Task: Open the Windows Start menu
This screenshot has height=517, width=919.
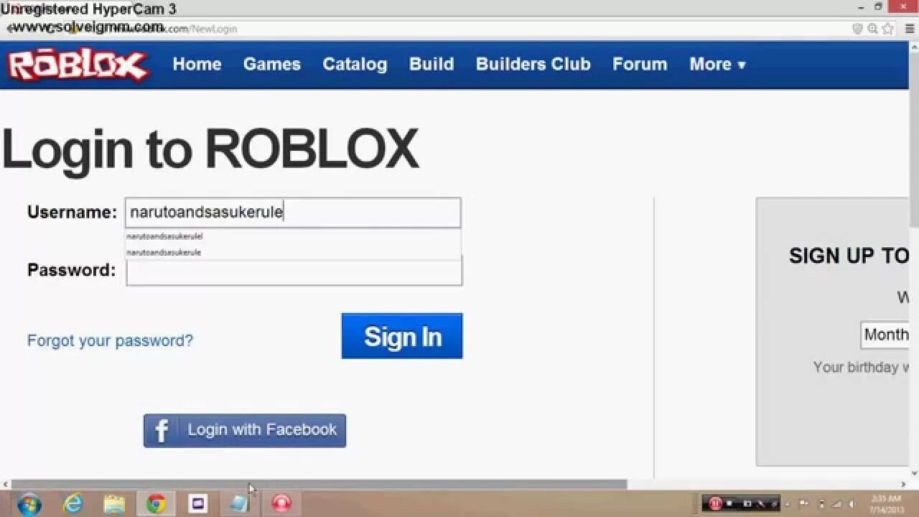Action: [27, 504]
